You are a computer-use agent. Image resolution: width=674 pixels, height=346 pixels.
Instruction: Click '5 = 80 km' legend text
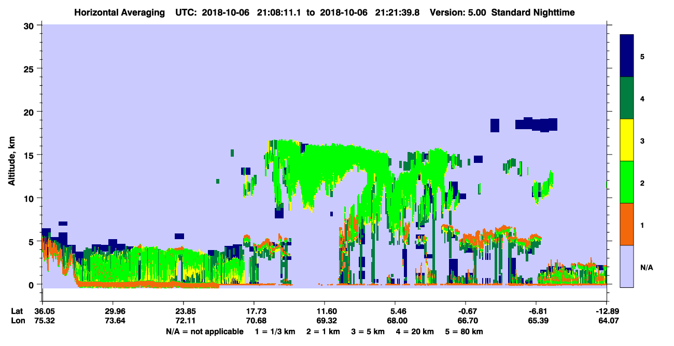point(465,331)
